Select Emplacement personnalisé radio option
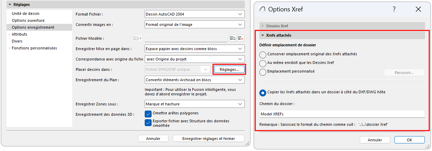 coord(263,72)
